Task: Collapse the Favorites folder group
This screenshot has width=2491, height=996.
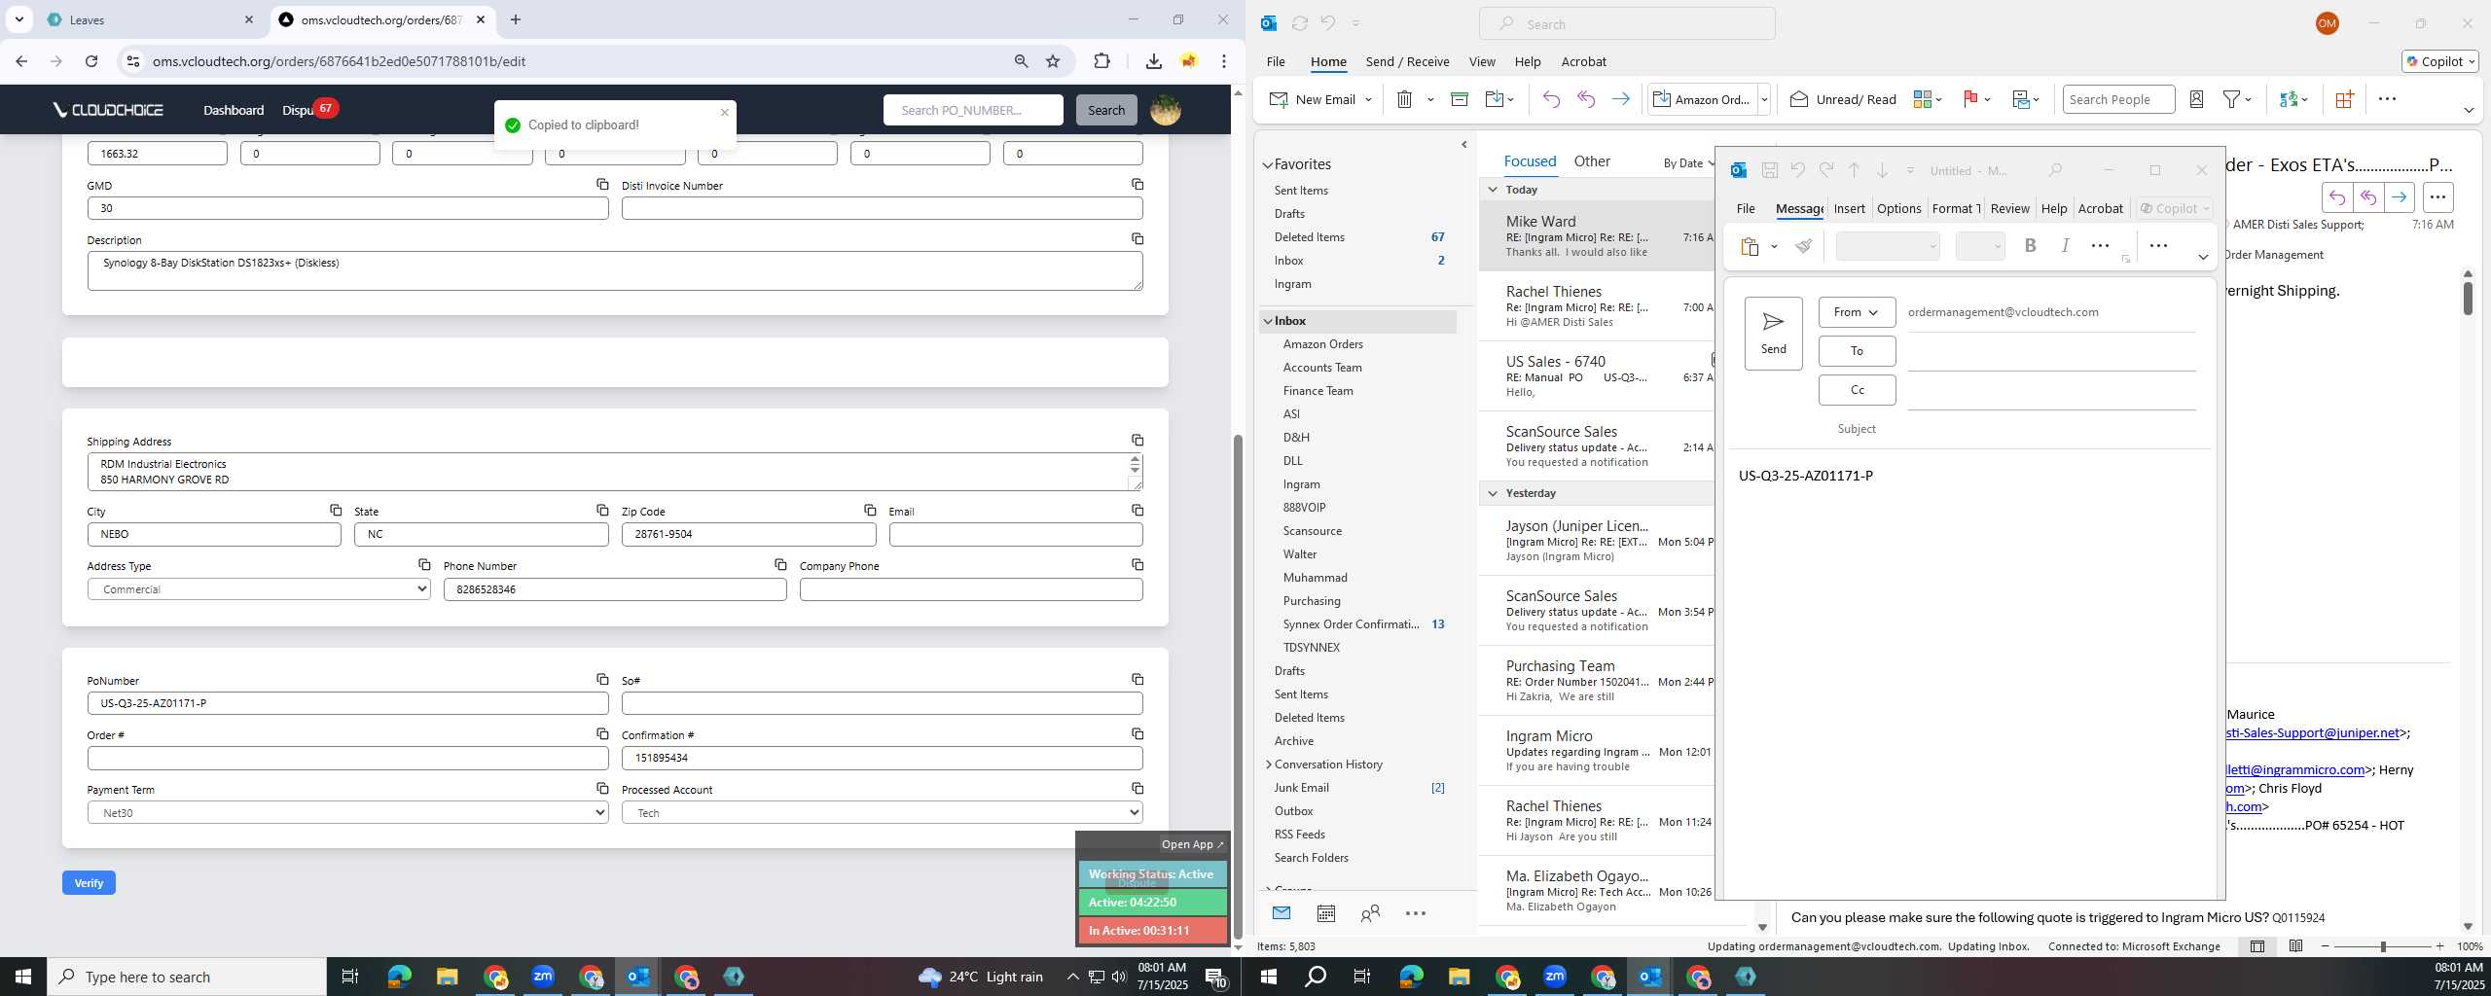Action: tap(1268, 164)
